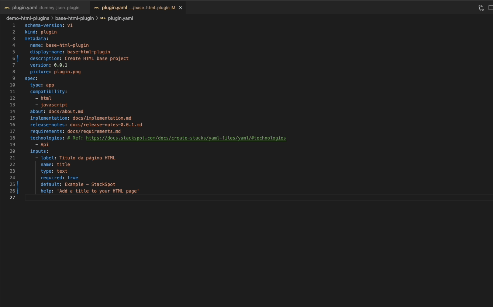This screenshot has height=307, width=493.
Task: Click the YAML file icon in the breadcrumb bar
Action: [x=103, y=18]
